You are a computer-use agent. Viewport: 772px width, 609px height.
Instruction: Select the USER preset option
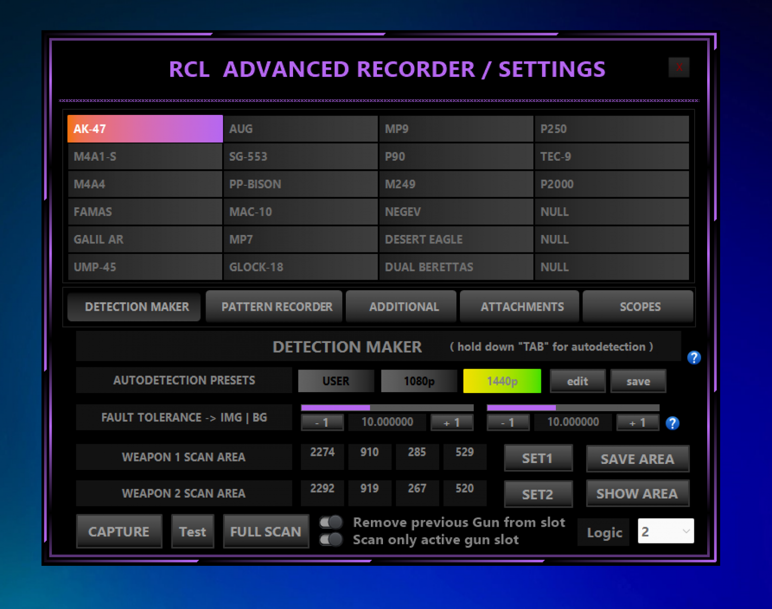click(x=336, y=381)
